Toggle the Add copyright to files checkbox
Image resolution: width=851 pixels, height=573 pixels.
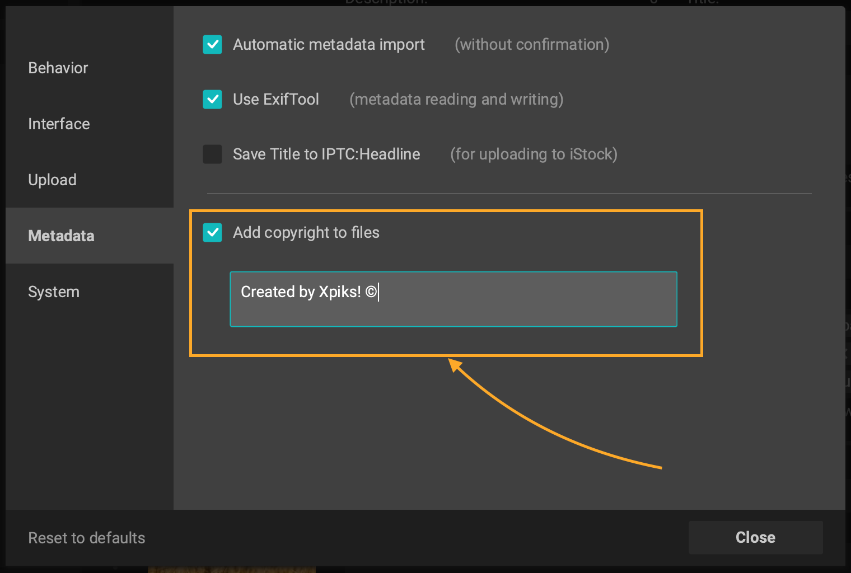pyautogui.click(x=212, y=233)
